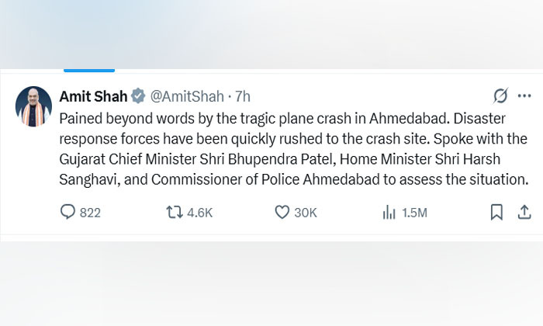Select the active tab's blue underline indicator
This screenshot has height=326, width=543.
click(89, 70)
